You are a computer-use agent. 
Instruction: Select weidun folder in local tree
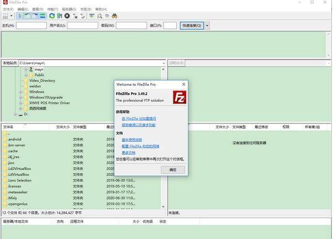(x=35, y=86)
